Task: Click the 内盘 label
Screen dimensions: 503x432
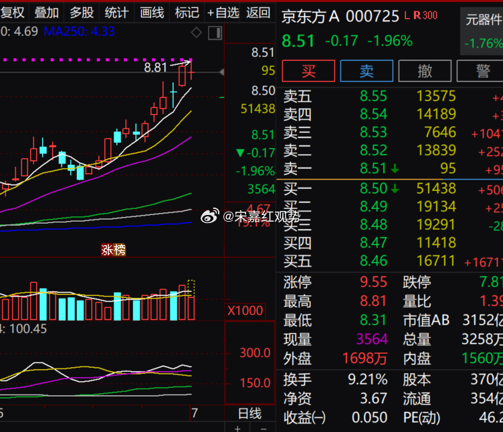Action: (x=417, y=358)
